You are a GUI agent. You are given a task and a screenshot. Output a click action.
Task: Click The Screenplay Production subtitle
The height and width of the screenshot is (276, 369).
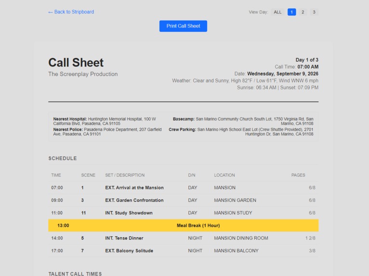(x=83, y=74)
